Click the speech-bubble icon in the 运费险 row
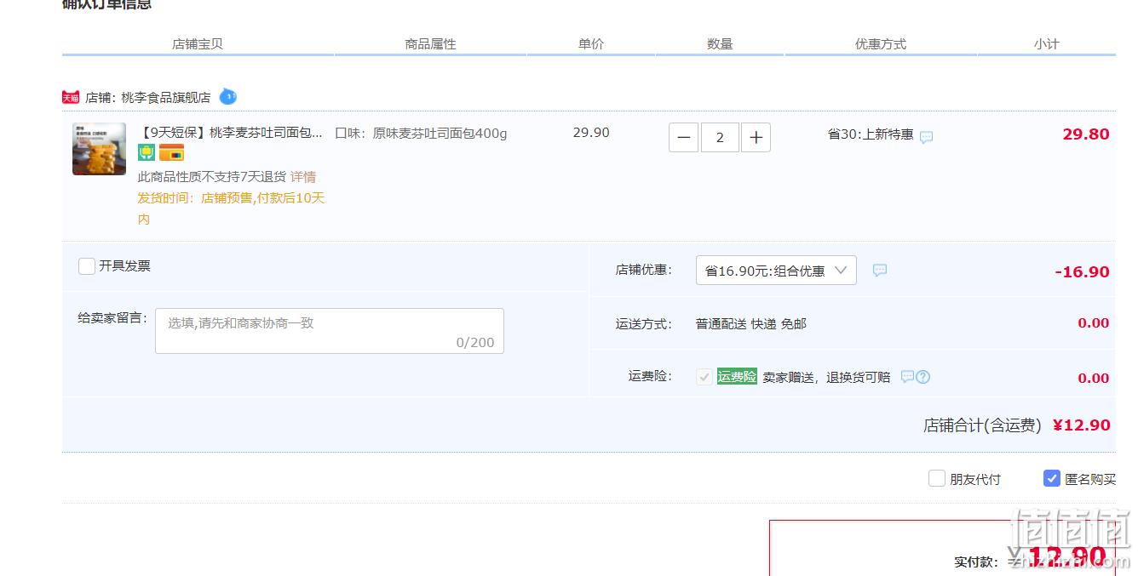Screen dimensions: 1138x576 [907, 376]
